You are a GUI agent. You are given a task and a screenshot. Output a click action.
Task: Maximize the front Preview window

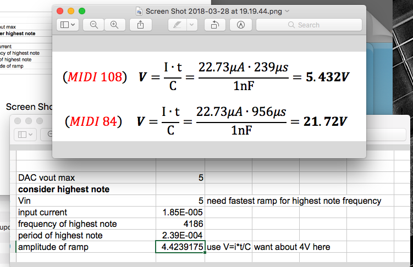click(82, 11)
